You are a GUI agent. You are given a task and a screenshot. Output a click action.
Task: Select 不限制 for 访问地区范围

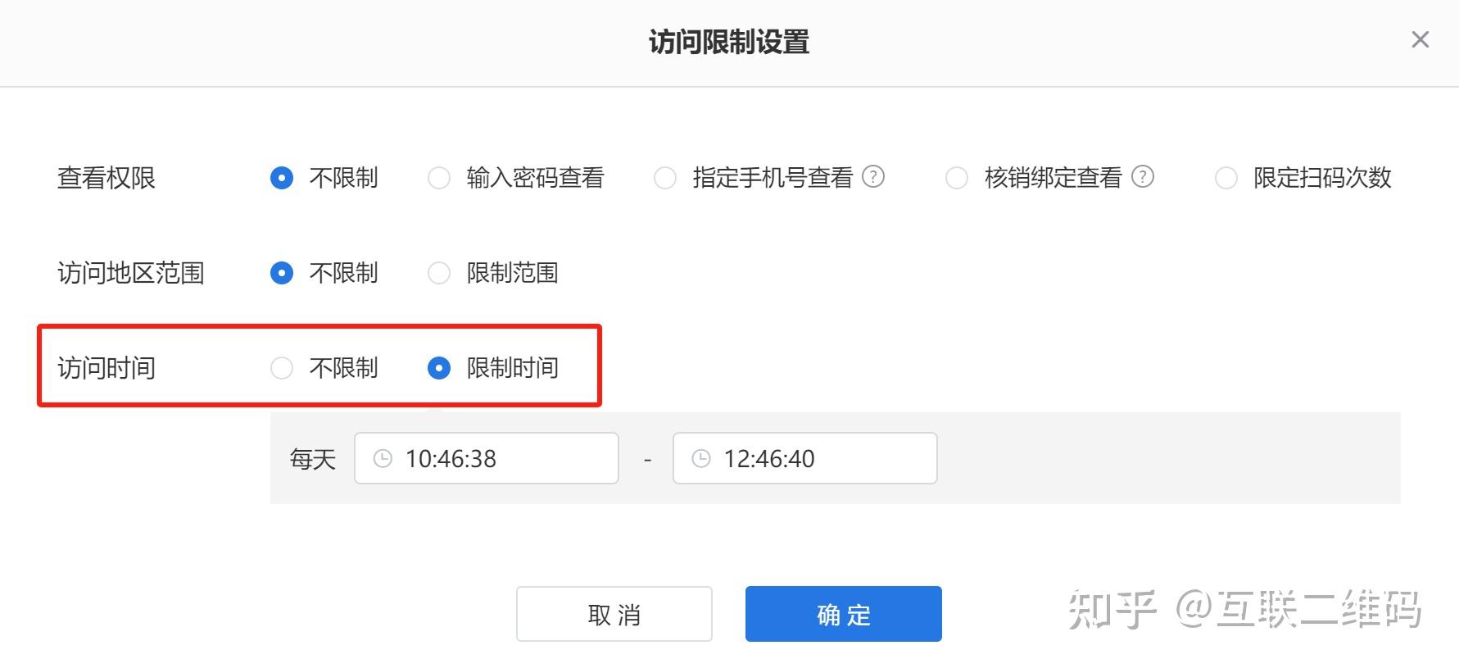pyautogui.click(x=282, y=273)
